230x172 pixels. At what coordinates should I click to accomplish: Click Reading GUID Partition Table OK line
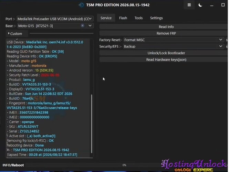[35, 52]
